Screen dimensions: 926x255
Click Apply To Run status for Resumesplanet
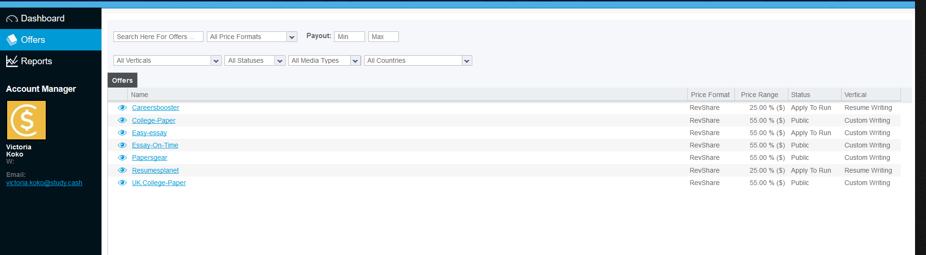811,170
